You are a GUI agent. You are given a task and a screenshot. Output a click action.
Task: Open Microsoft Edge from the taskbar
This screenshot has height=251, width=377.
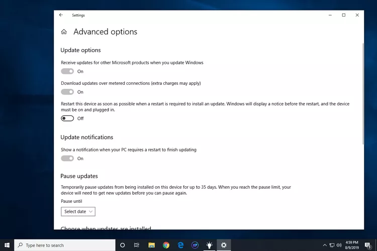point(180,245)
